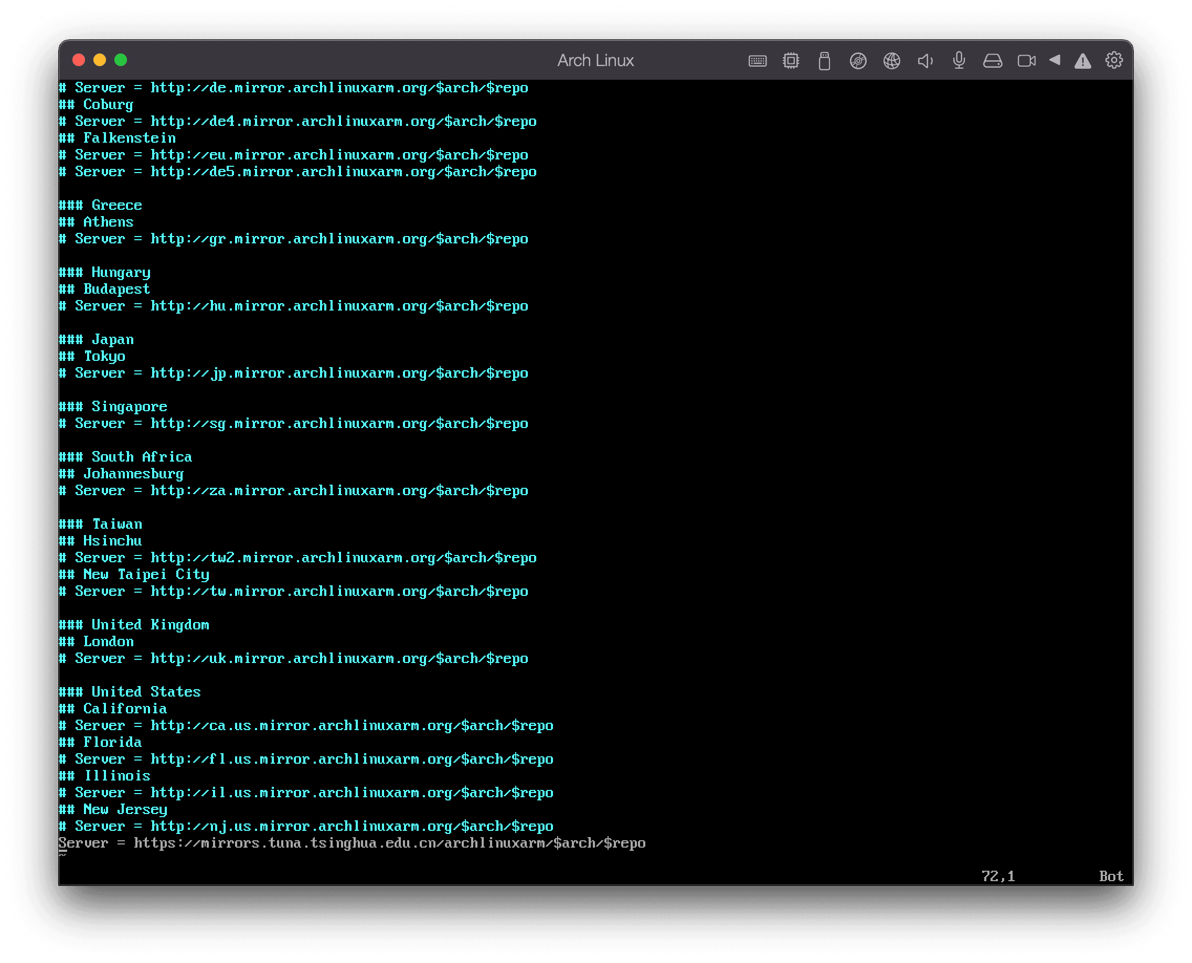
Task: Click the jp.mirror server line
Action: (294, 373)
